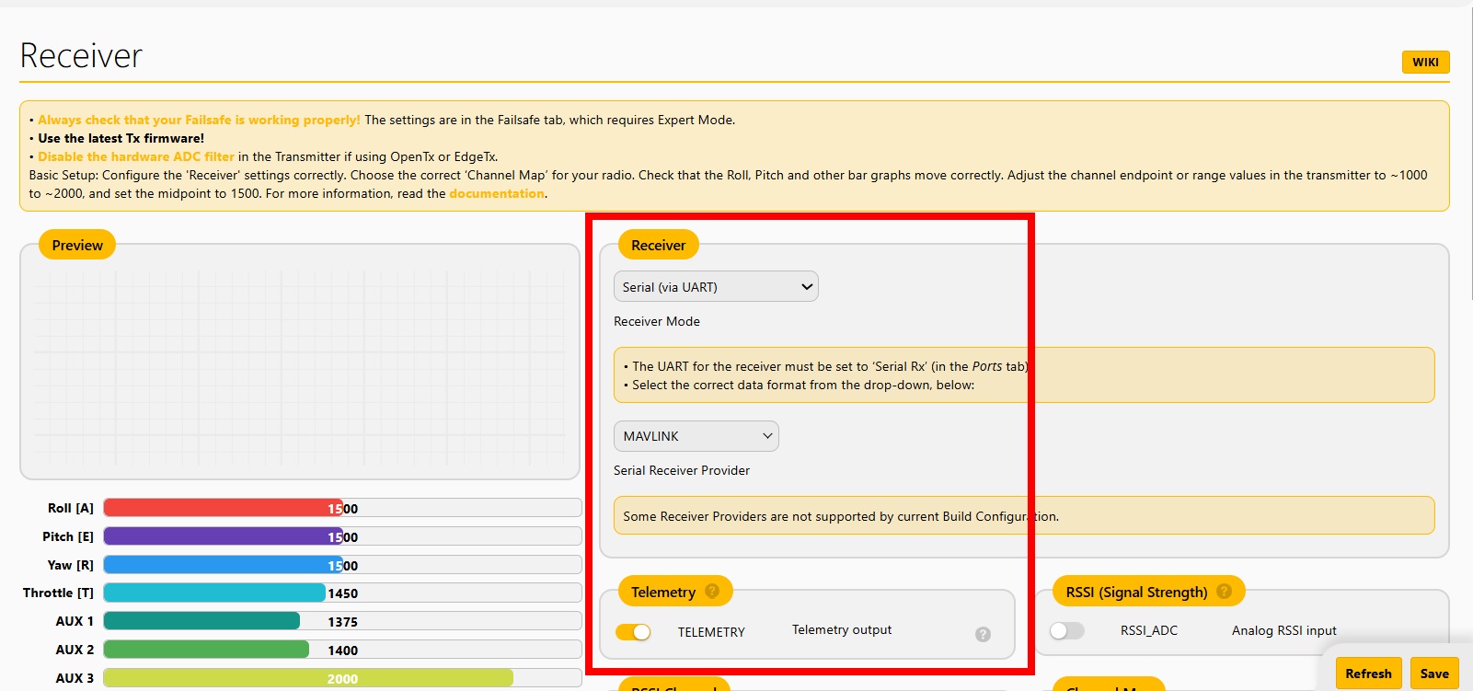Click the Telemetry section help icon
Image resolution: width=1473 pixels, height=691 pixels.
pos(712,592)
